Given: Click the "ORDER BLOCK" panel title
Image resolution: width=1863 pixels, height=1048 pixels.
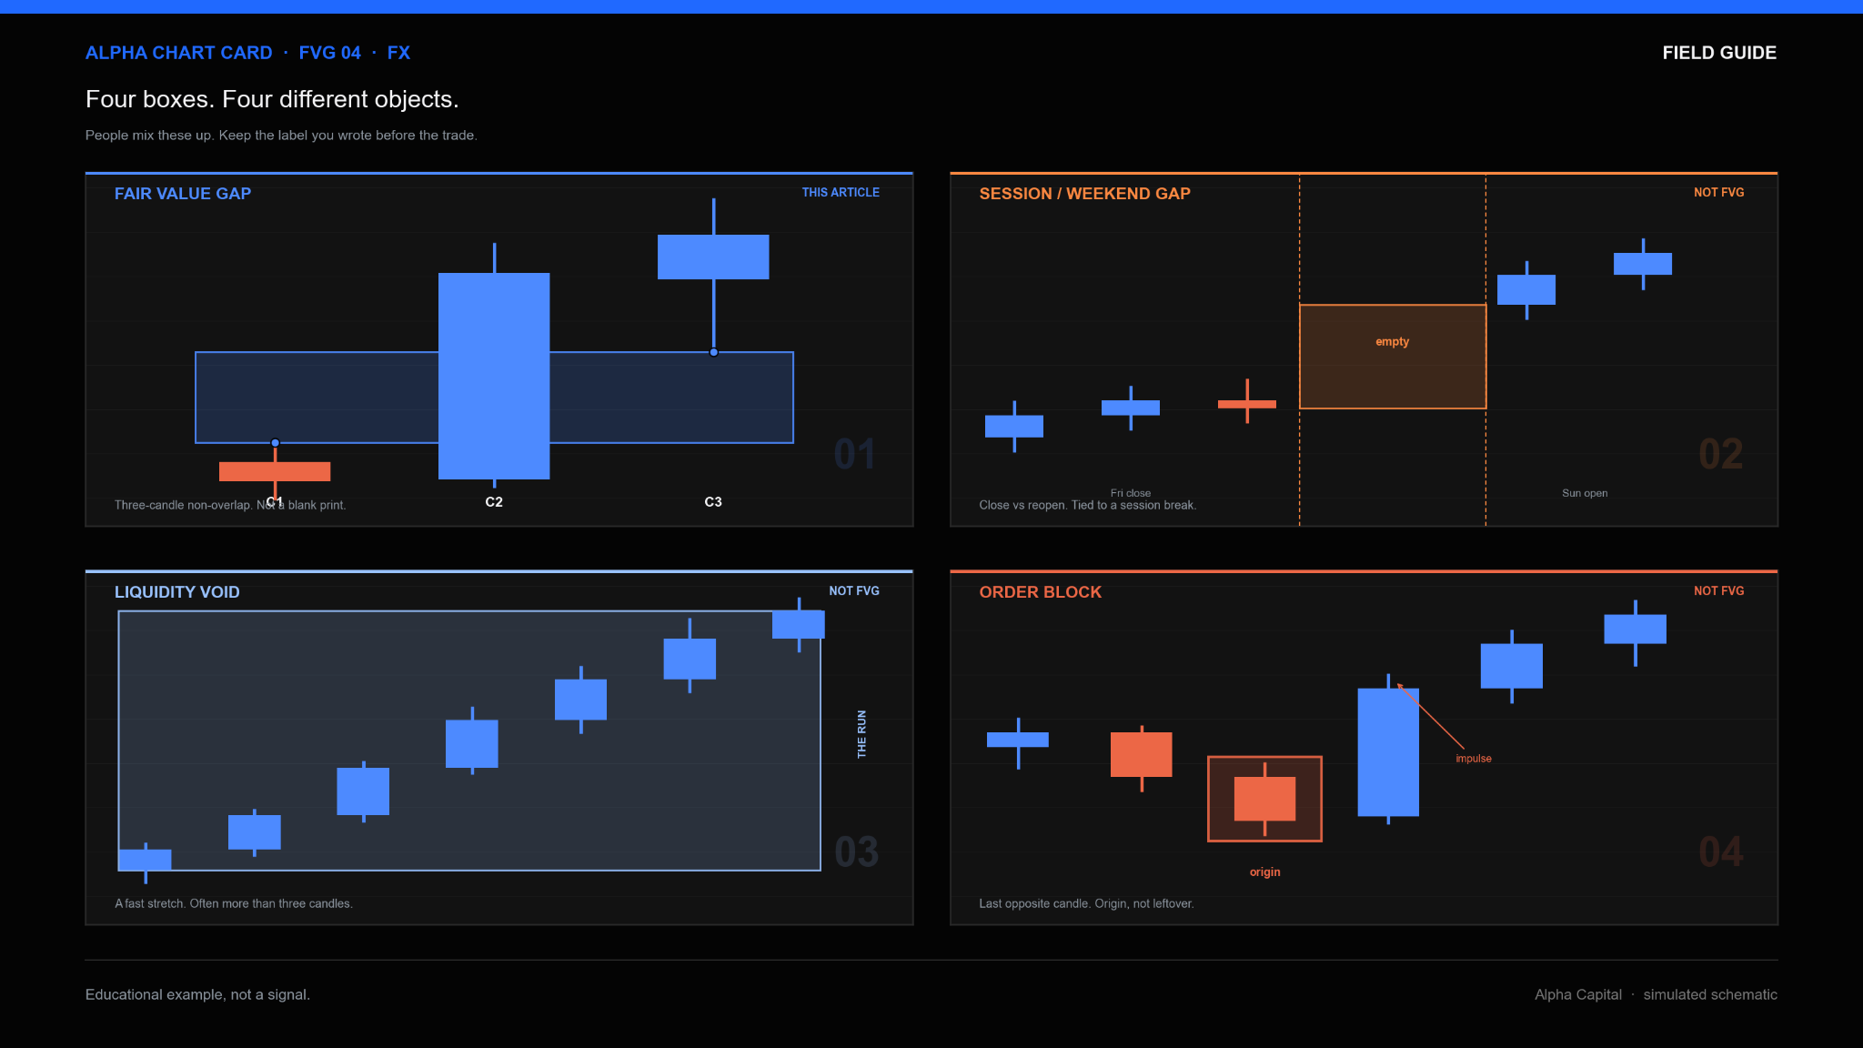Looking at the screenshot, I should pos(1040,592).
